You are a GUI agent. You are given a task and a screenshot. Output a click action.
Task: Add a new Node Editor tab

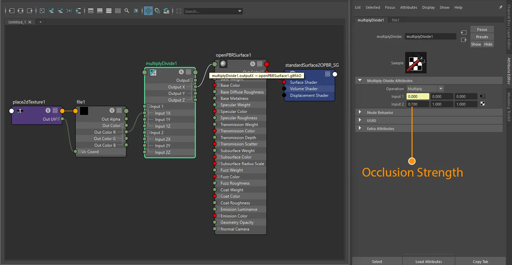41,22
